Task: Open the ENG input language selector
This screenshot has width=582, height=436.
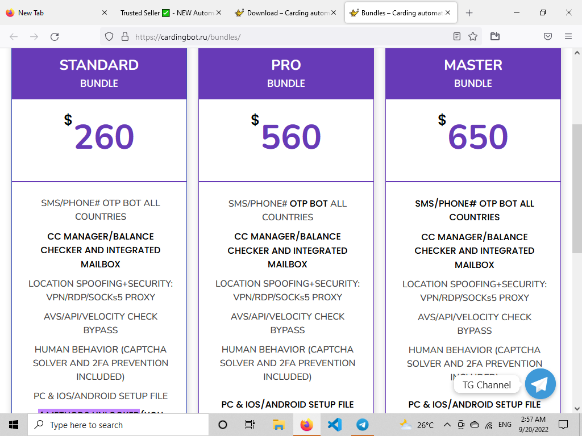Action: [x=505, y=425]
